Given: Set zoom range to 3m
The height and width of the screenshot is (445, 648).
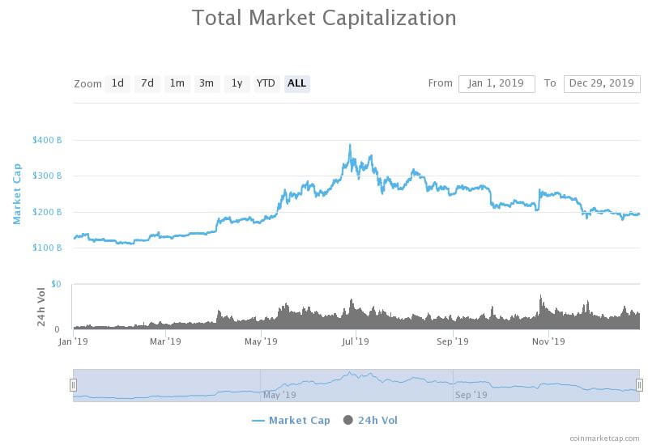Looking at the screenshot, I should [x=207, y=83].
